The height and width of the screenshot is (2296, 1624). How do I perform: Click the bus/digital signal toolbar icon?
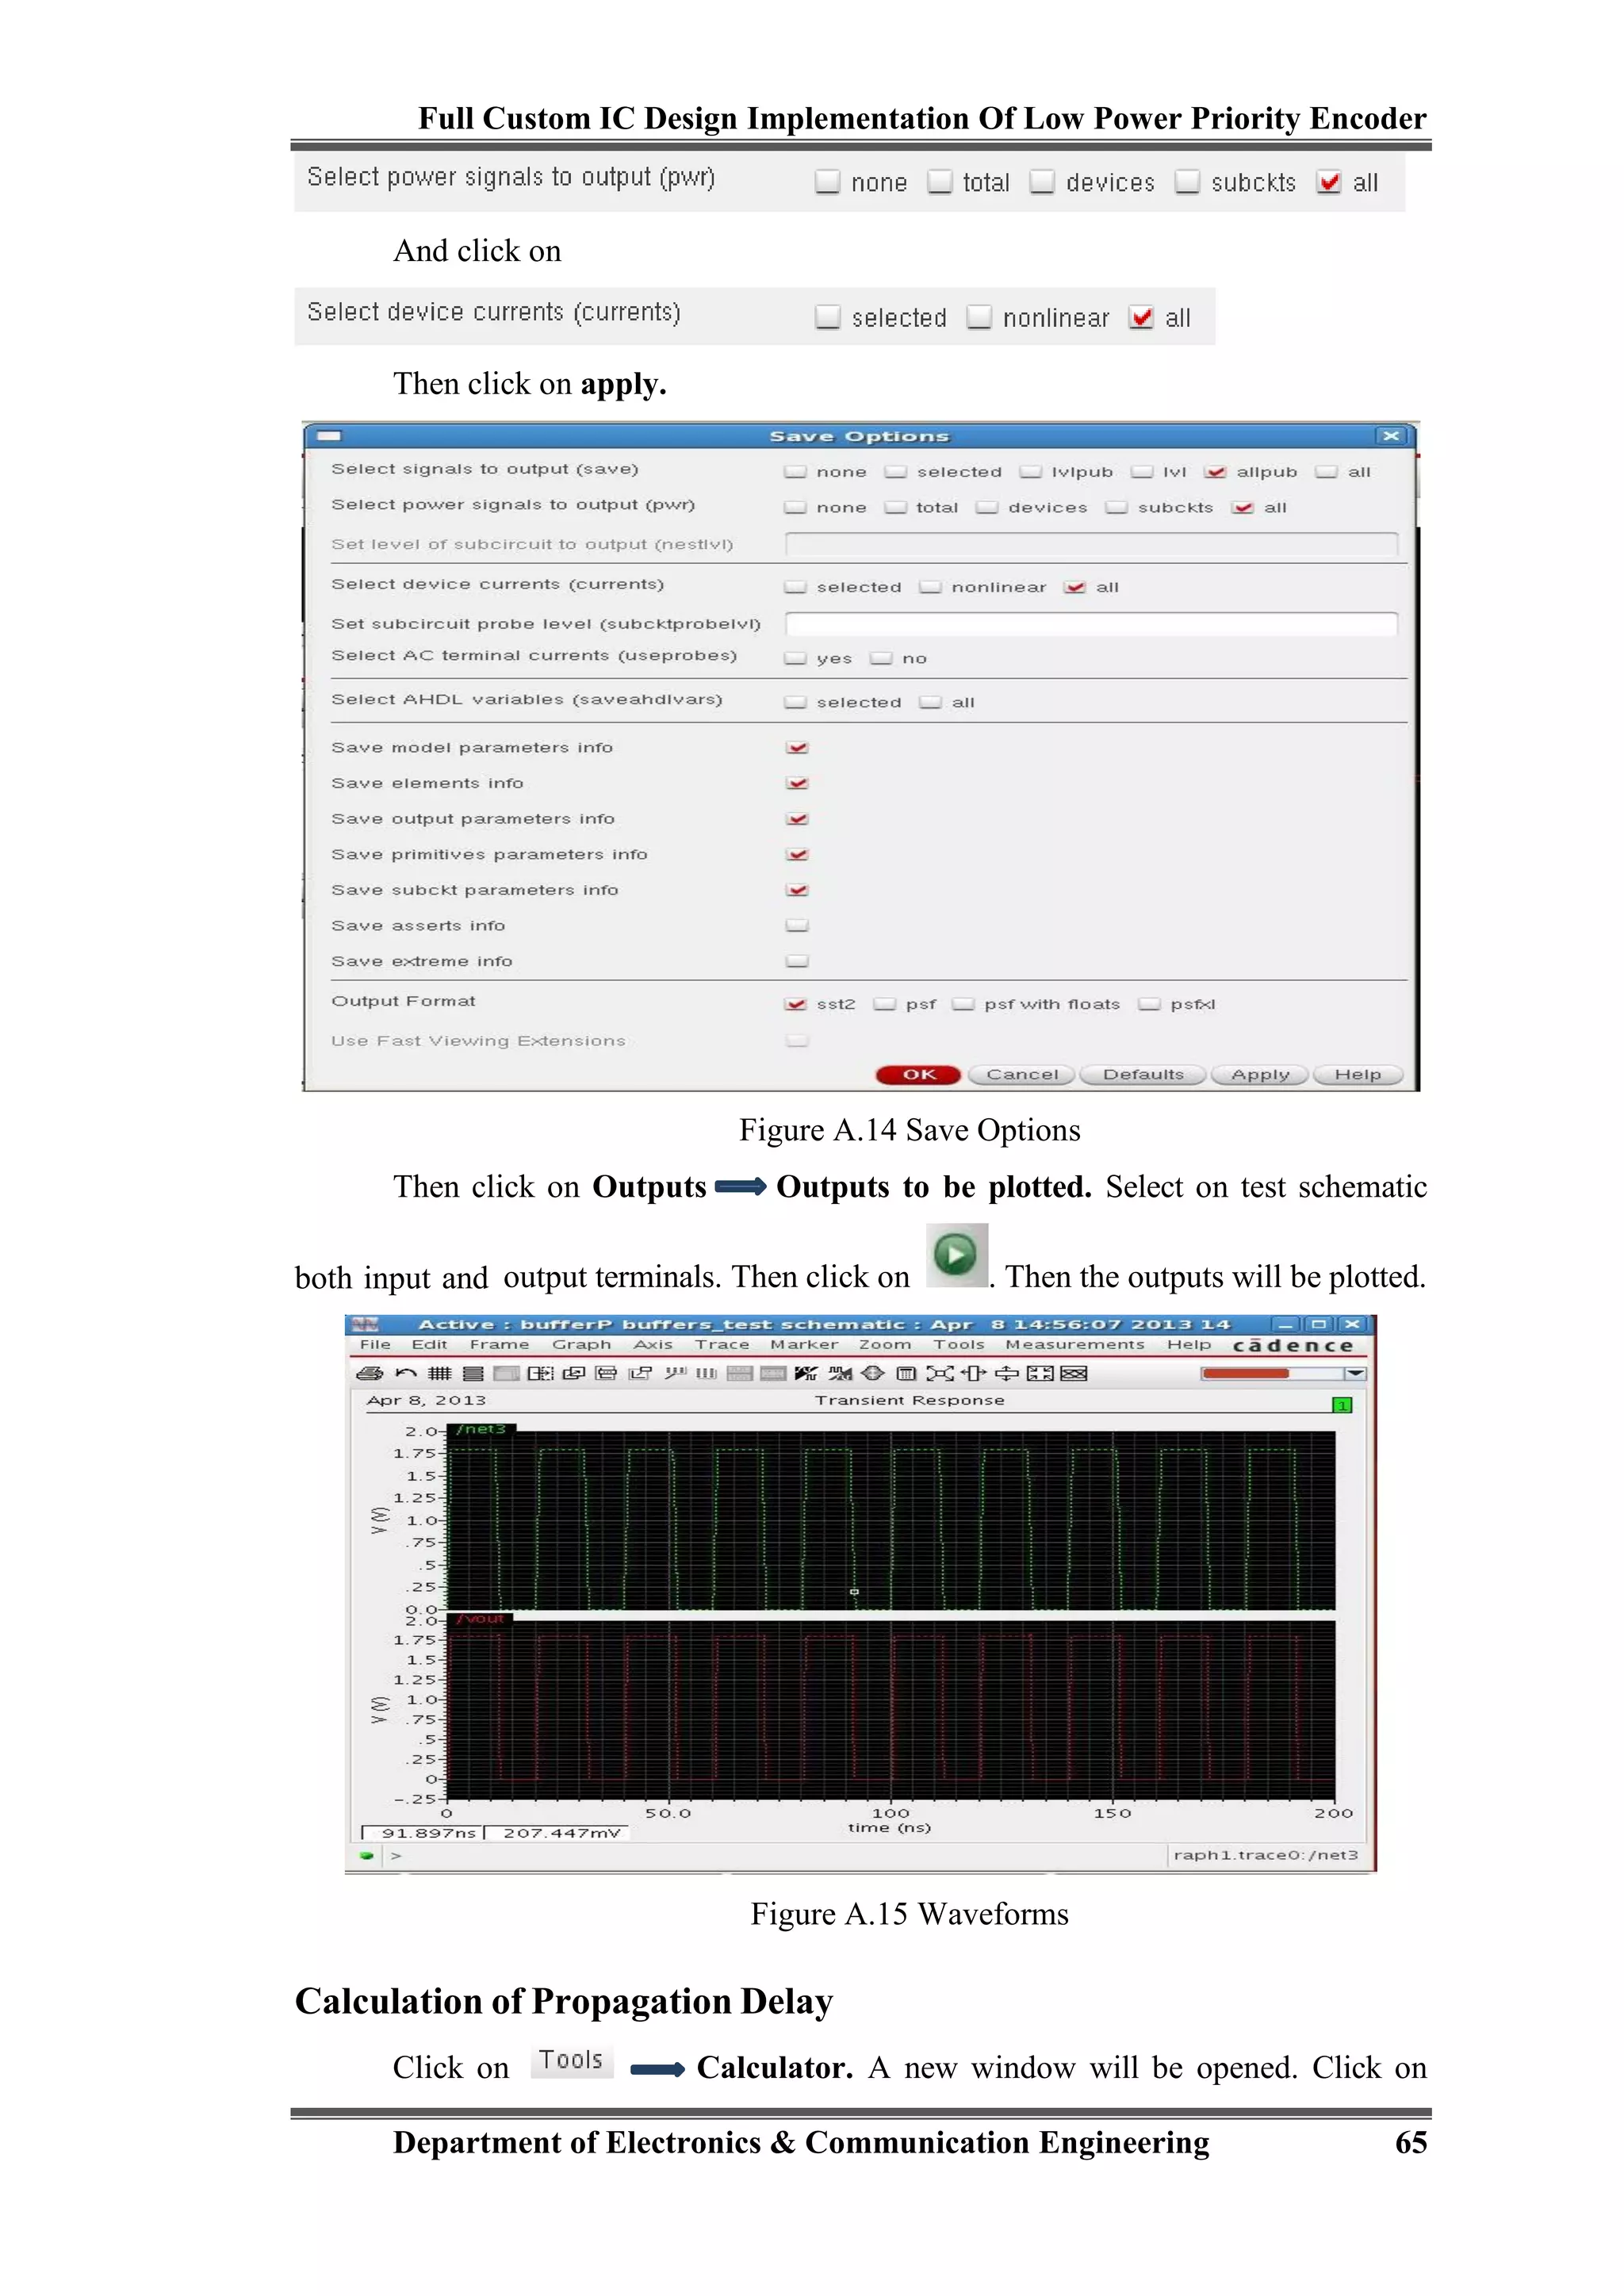[x=676, y=1373]
